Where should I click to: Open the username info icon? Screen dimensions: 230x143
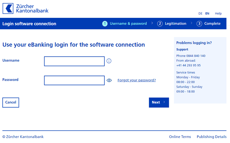pos(109,61)
